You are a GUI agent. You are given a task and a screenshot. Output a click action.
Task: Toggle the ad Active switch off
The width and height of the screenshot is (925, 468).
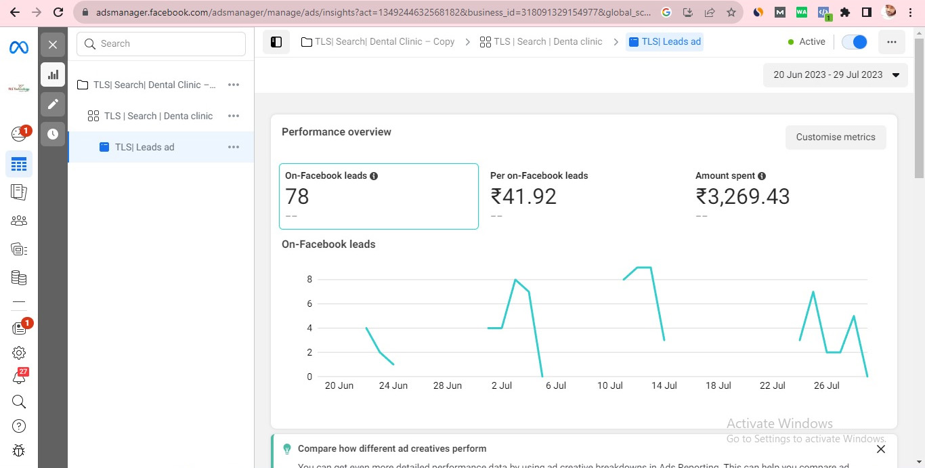(855, 42)
